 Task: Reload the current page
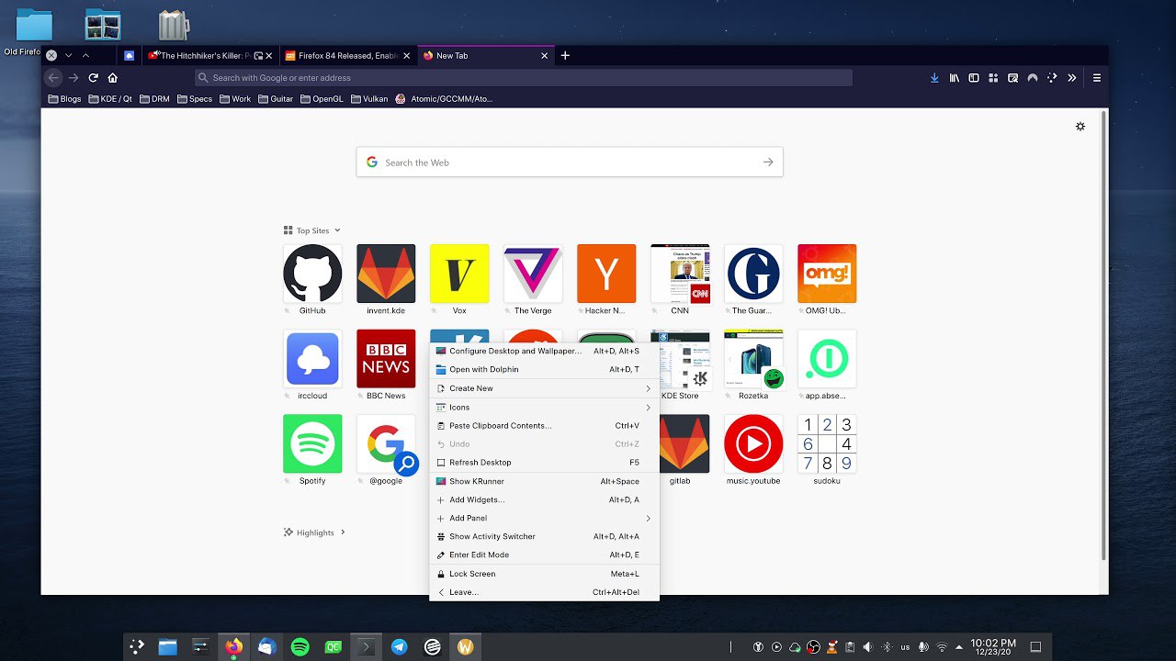coord(93,78)
